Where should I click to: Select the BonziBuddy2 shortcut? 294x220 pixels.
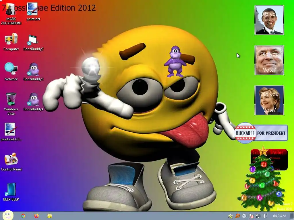(x=33, y=43)
